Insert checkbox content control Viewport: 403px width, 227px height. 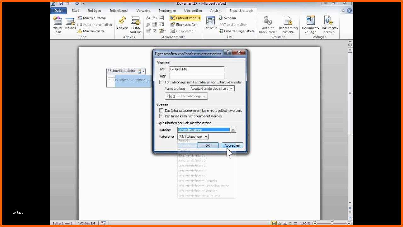(x=155, y=31)
